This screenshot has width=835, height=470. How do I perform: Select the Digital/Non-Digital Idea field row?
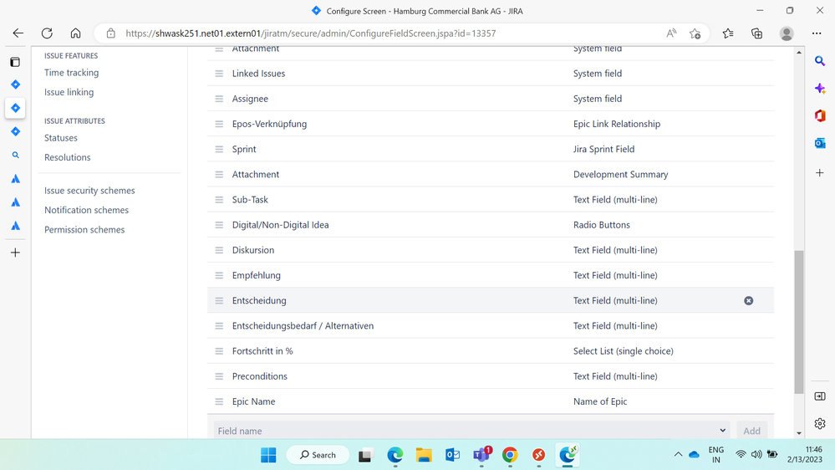coord(491,225)
